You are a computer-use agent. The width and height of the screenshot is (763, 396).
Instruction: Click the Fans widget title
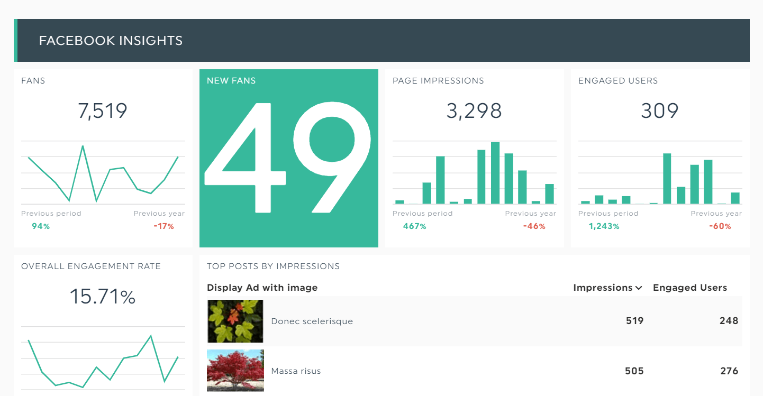[33, 81]
